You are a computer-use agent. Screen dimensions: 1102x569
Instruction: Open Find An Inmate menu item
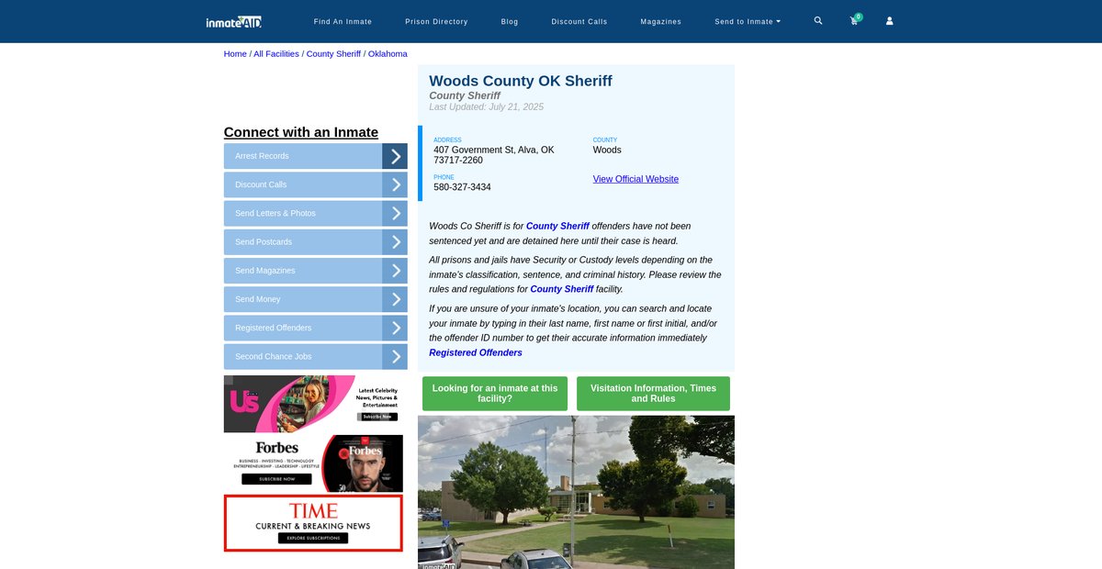343,21
